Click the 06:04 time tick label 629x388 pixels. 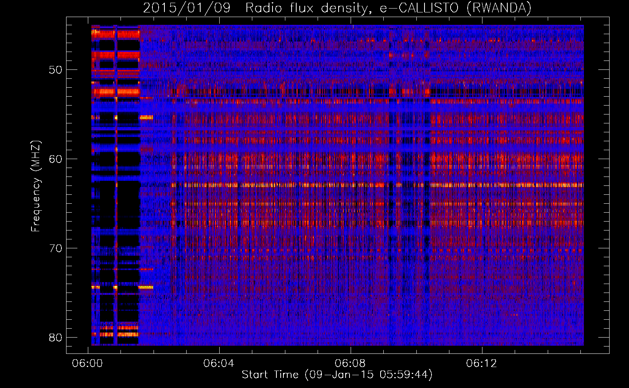pyautogui.click(x=219, y=363)
